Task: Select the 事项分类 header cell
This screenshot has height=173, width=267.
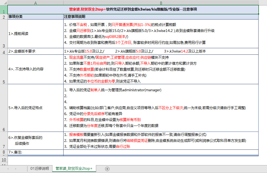Action: click(x=36, y=17)
